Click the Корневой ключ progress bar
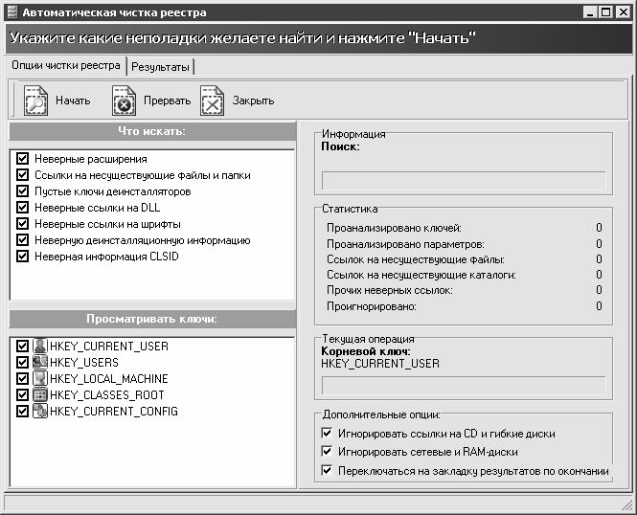Viewport: 637px width, 515px height. pos(464,386)
